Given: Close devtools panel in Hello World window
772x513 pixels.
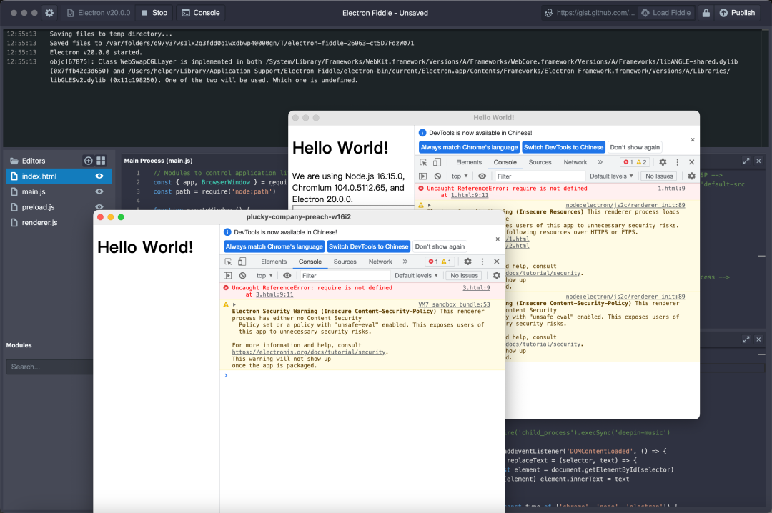Looking at the screenshot, I should pos(692,162).
